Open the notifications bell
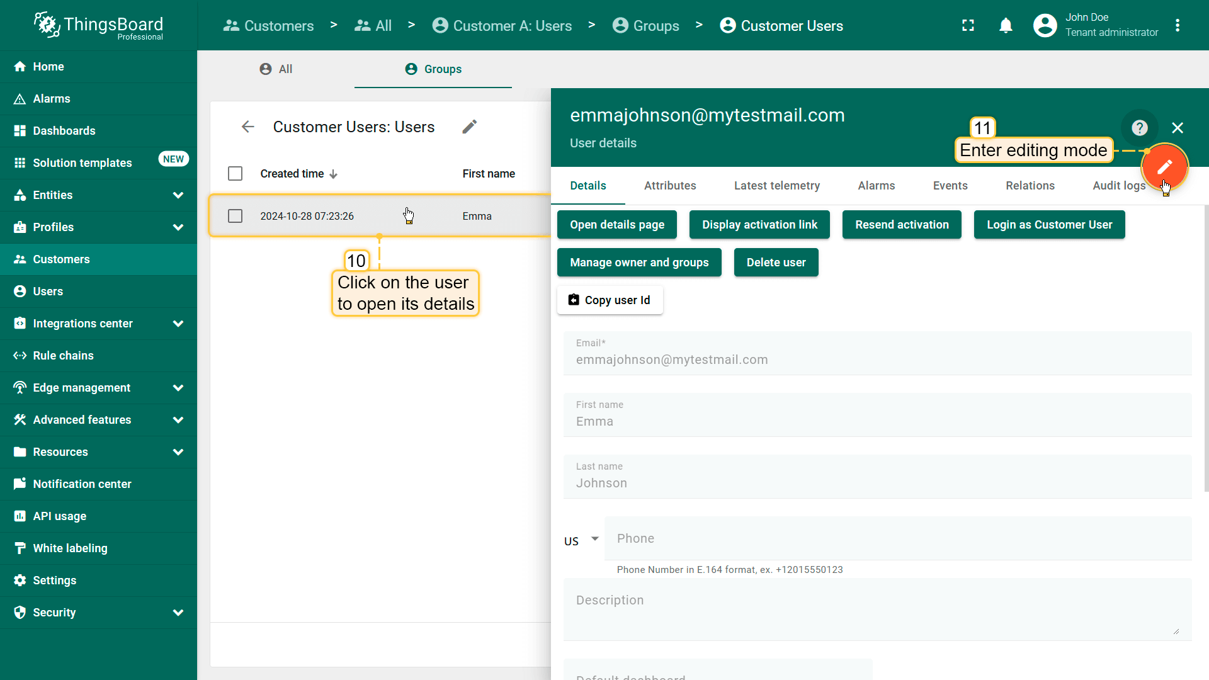 pos(1006,26)
